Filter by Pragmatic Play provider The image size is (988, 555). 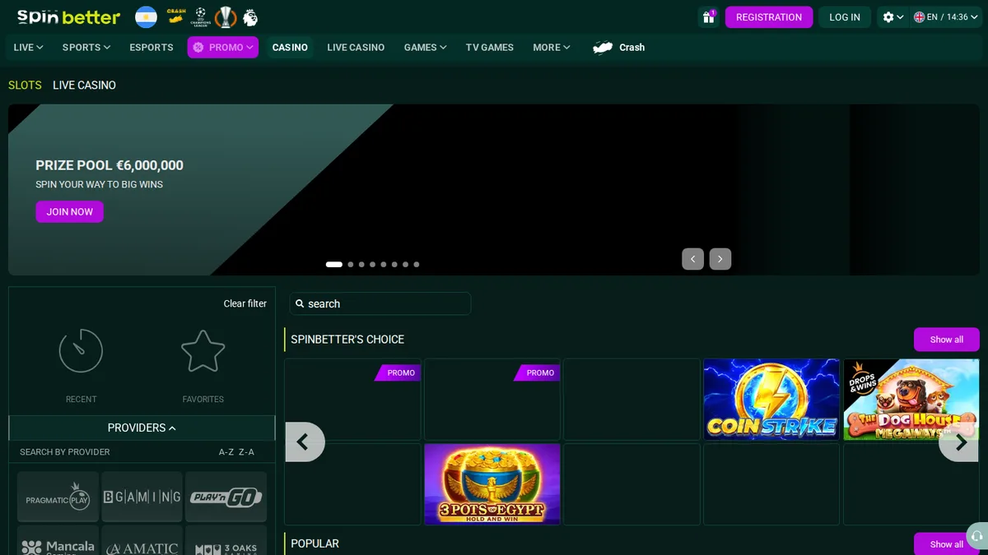pyautogui.click(x=58, y=497)
